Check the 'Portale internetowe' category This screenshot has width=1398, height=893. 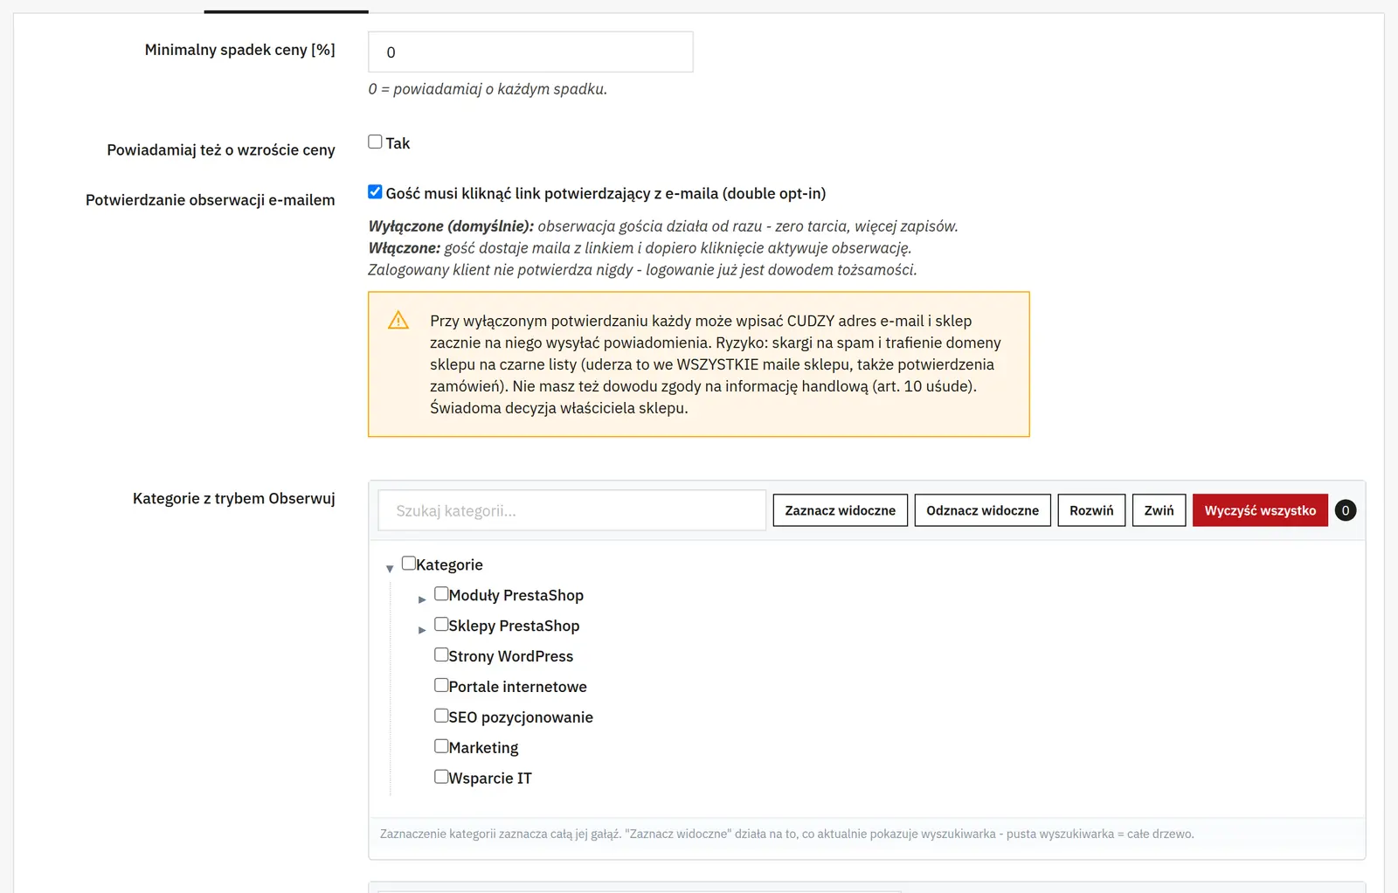pyautogui.click(x=441, y=685)
